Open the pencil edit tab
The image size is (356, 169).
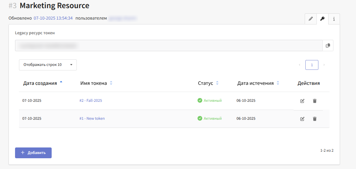click(x=311, y=19)
